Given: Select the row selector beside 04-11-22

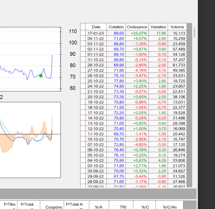Looking at the screenshot, I should tap(83, 38).
